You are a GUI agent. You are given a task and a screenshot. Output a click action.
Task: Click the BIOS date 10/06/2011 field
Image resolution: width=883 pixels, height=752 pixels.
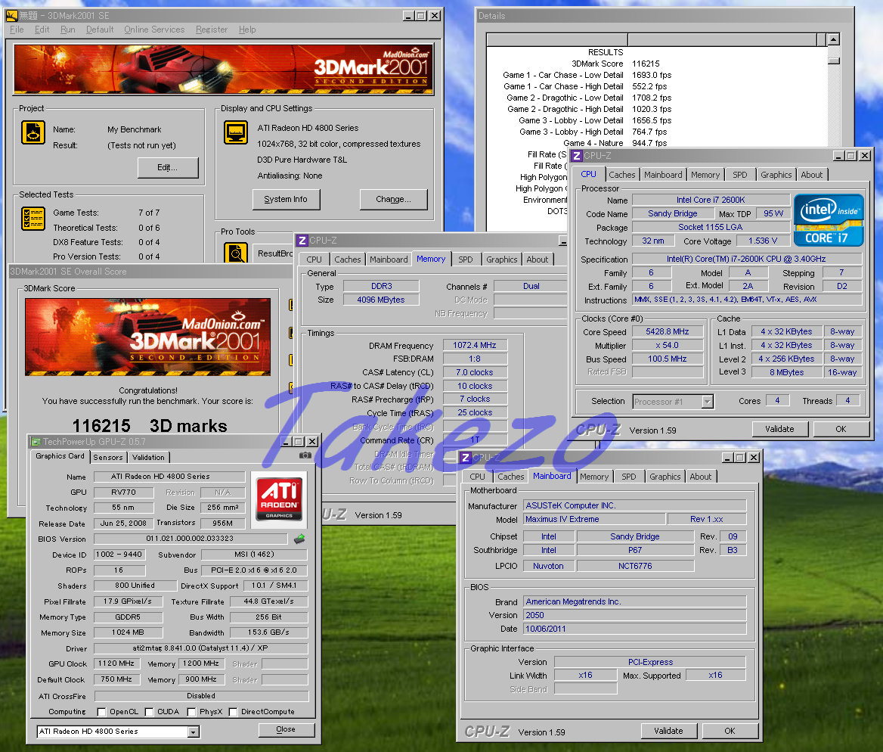(635, 629)
